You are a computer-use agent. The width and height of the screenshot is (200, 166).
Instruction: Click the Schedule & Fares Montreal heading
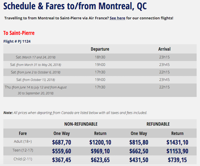pyautogui.click(x=75, y=6)
